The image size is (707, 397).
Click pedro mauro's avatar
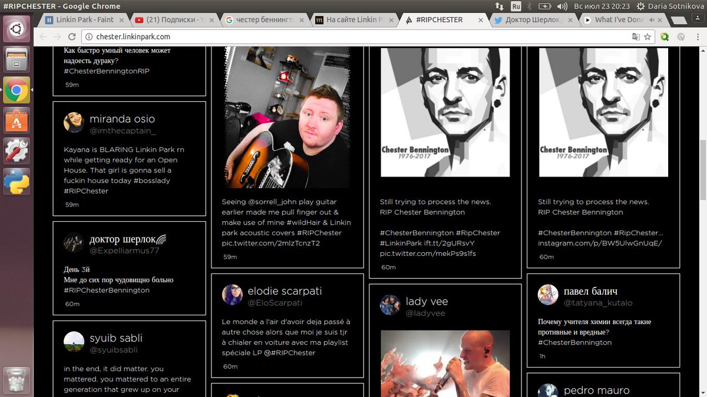click(x=548, y=391)
